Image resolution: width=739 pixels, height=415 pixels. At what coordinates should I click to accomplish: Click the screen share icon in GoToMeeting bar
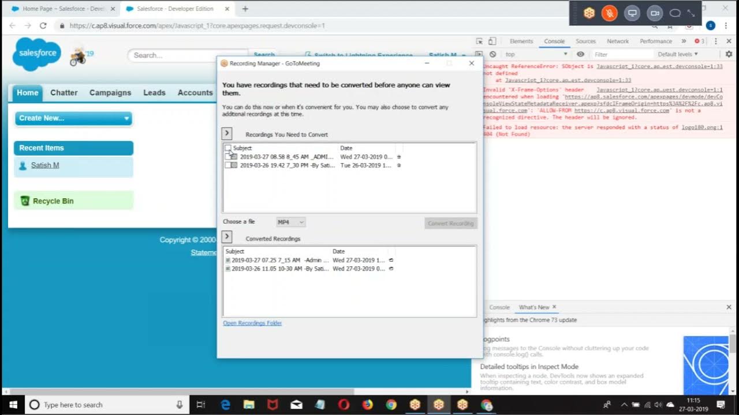[632, 13]
